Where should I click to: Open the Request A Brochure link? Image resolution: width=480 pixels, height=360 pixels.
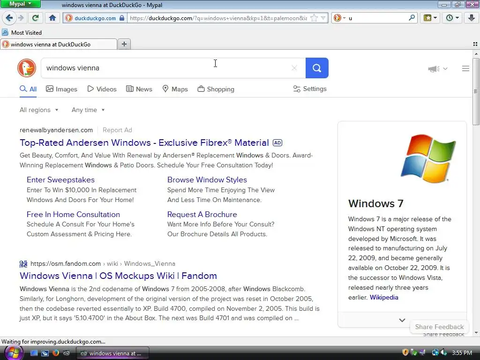tap(202, 214)
